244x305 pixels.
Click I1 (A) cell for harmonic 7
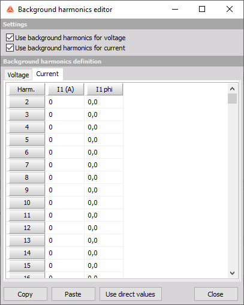pyautogui.click(x=65, y=165)
